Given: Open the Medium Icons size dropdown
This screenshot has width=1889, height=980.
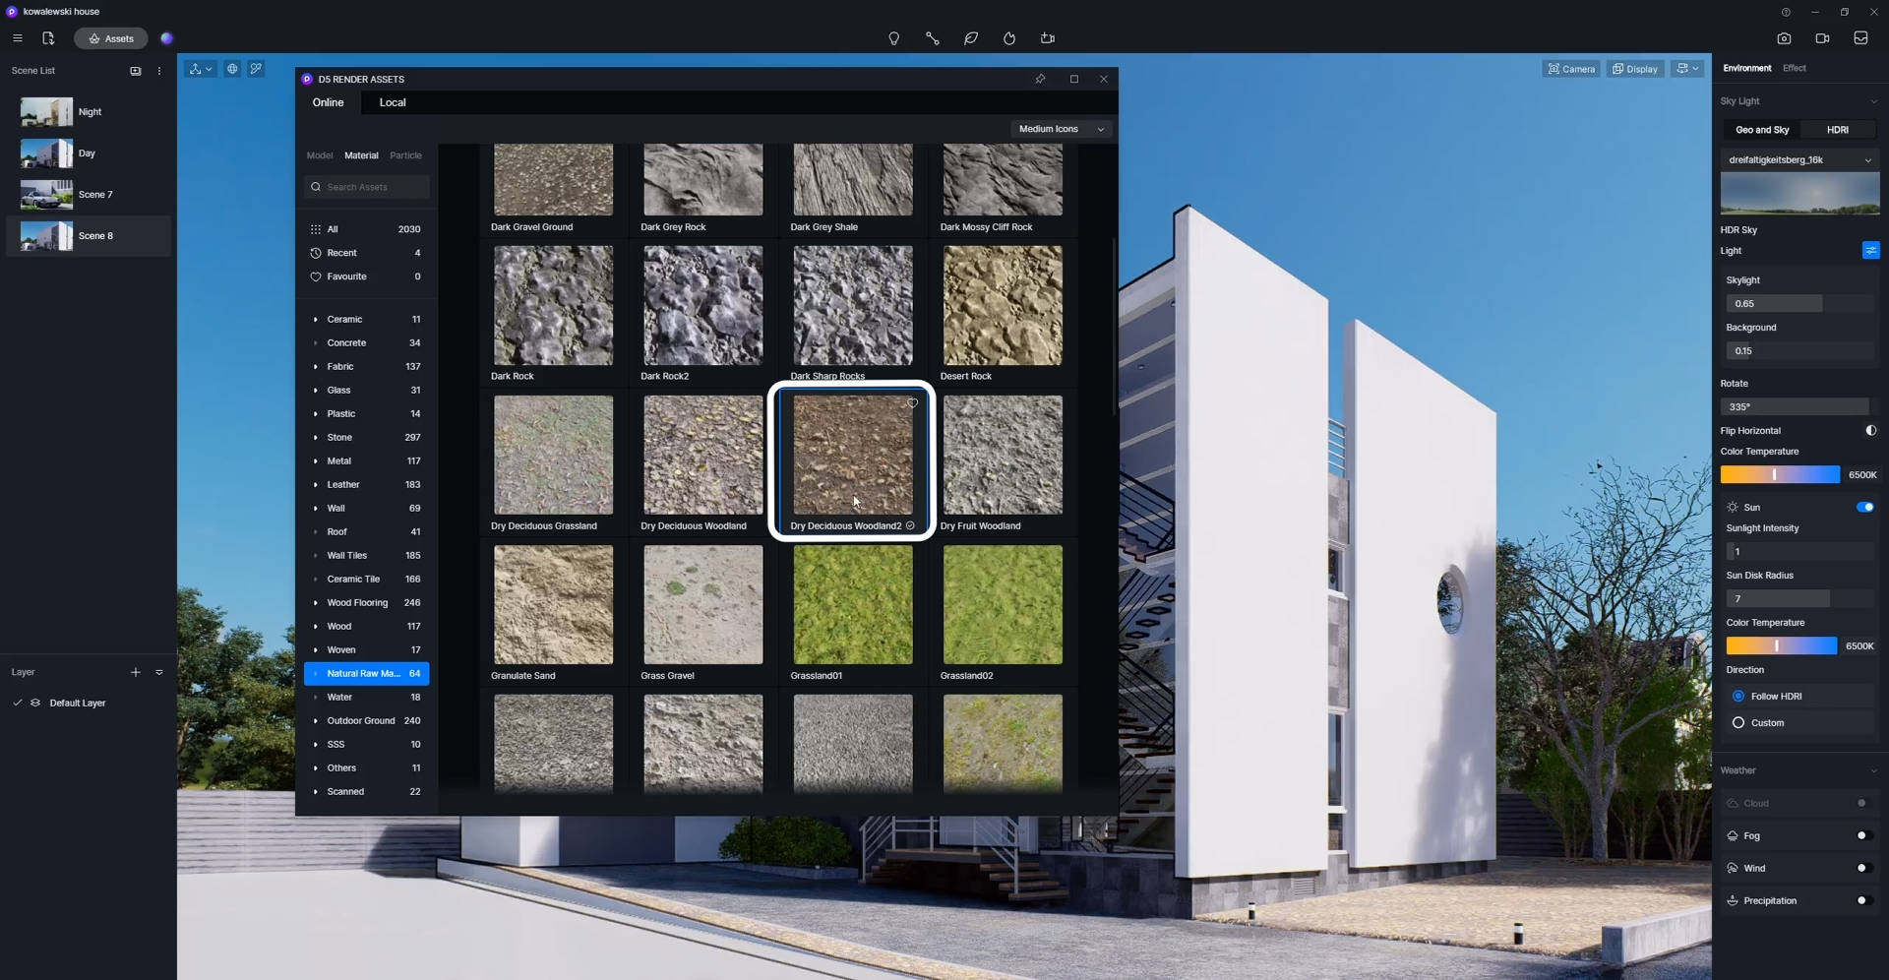Looking at the screenshot, I should pos(1061,129).
